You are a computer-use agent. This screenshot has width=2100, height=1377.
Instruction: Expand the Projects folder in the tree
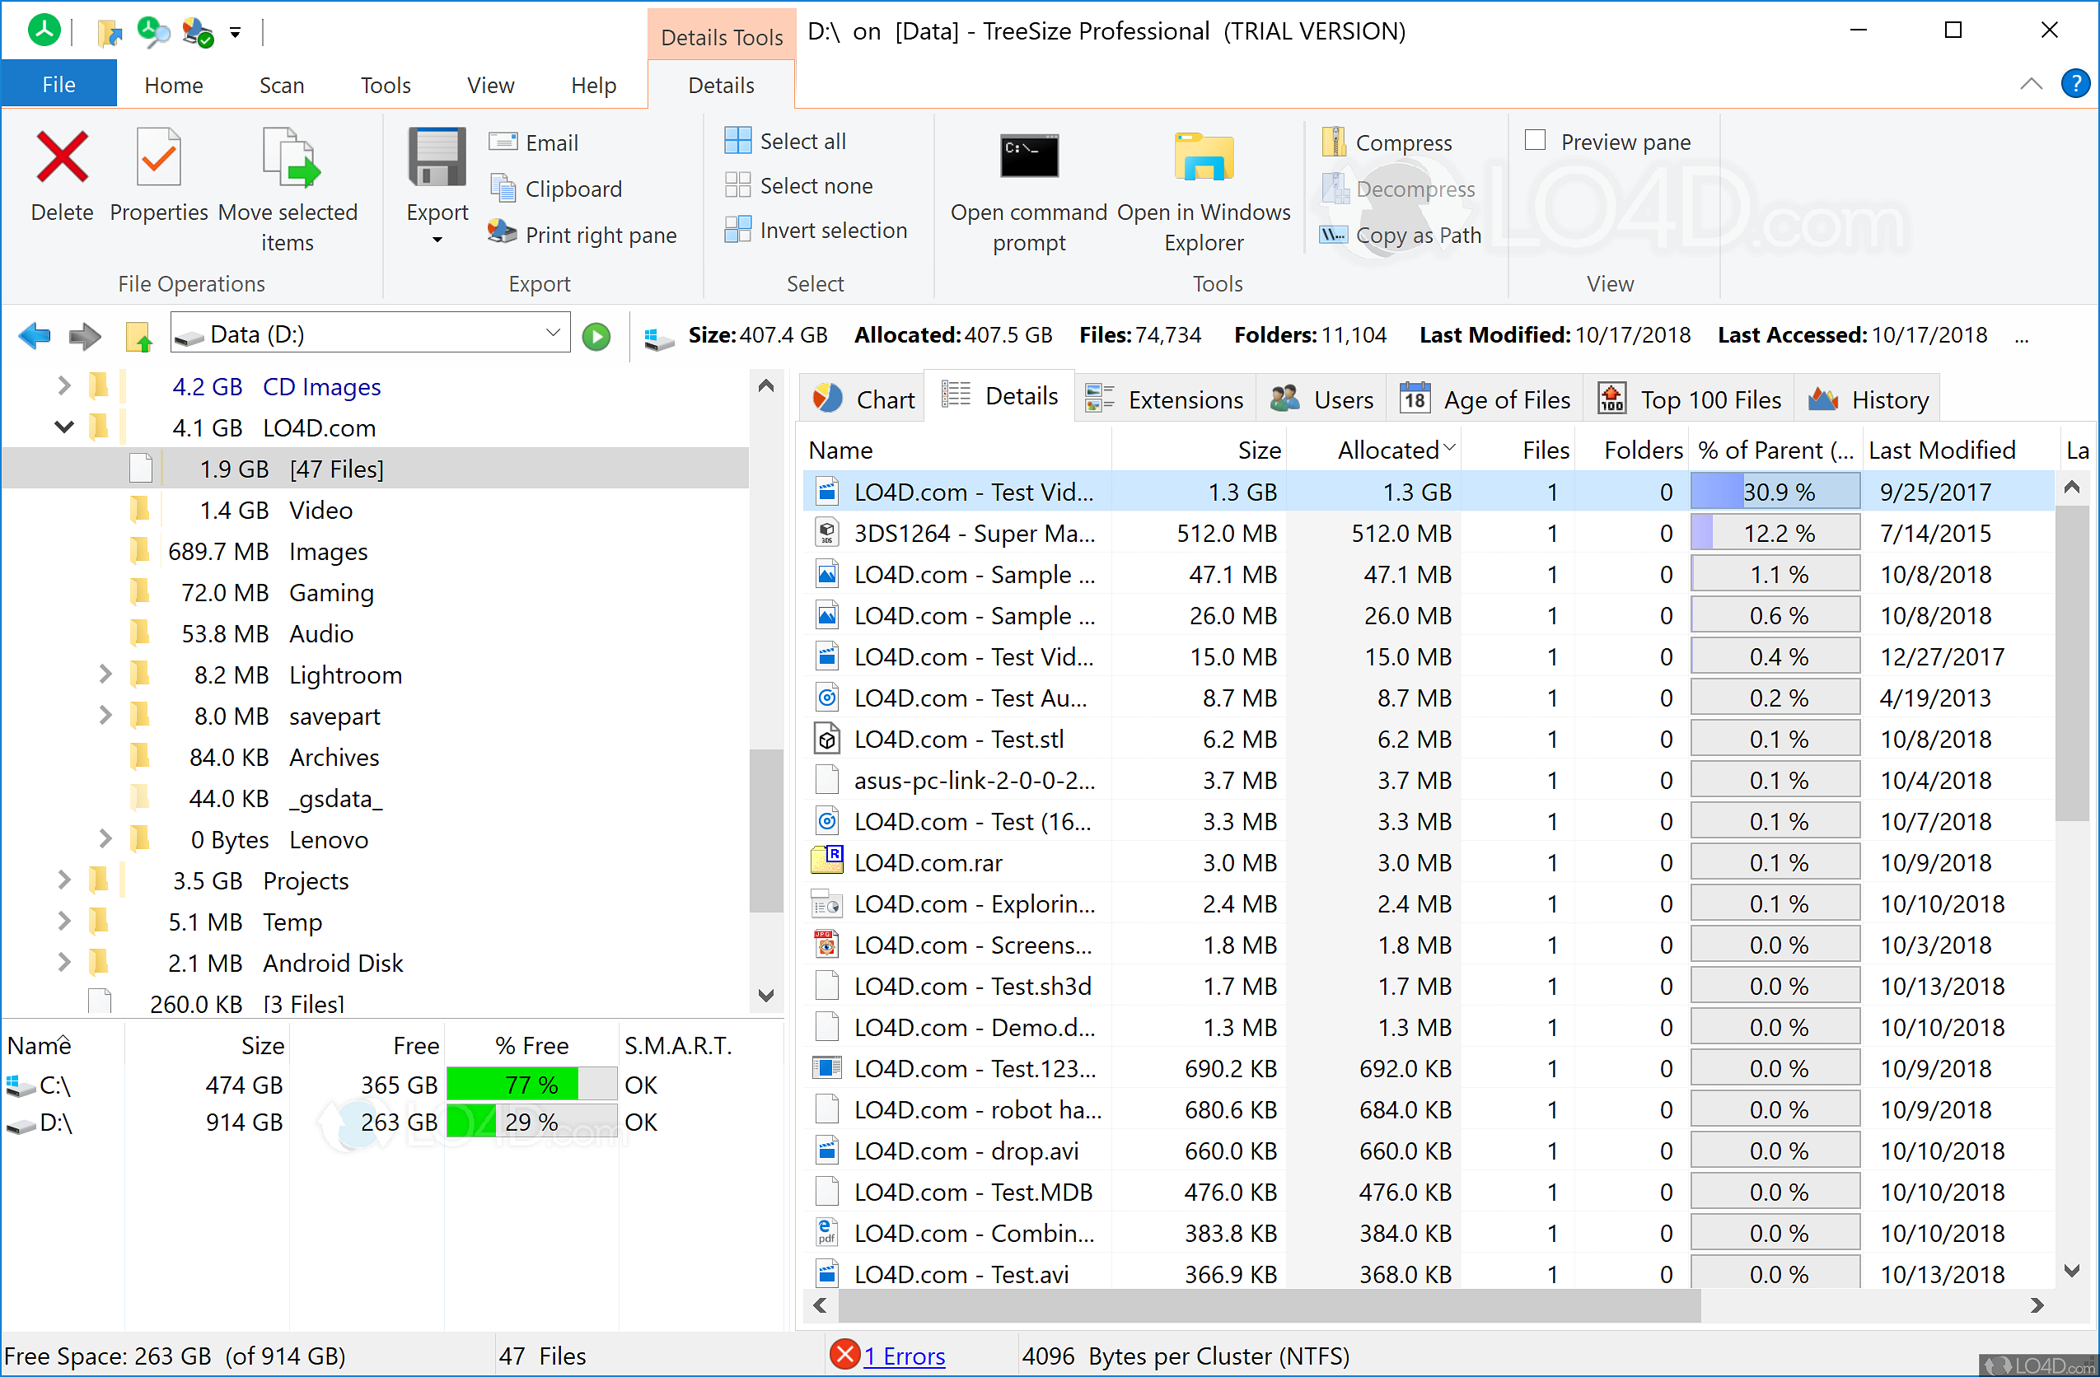tap(63, 880)
